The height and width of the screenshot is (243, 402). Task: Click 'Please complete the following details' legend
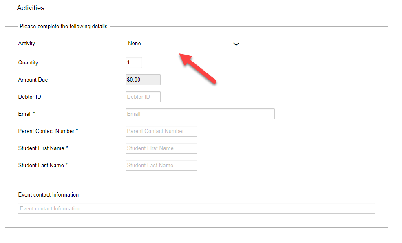coord(63,27)
